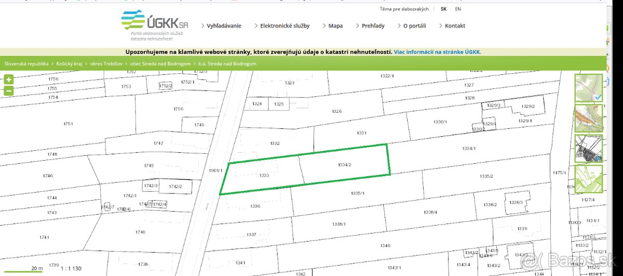Zoom in the cadastral map
Image resolution: width=623 pixels, height=276 pixels.
9,80
